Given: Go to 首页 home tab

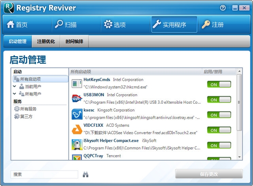Looking at the screenshot, I should [x=27, y=25].
